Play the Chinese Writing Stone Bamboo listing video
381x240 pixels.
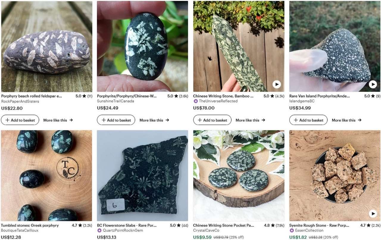(x=277, y=84)
